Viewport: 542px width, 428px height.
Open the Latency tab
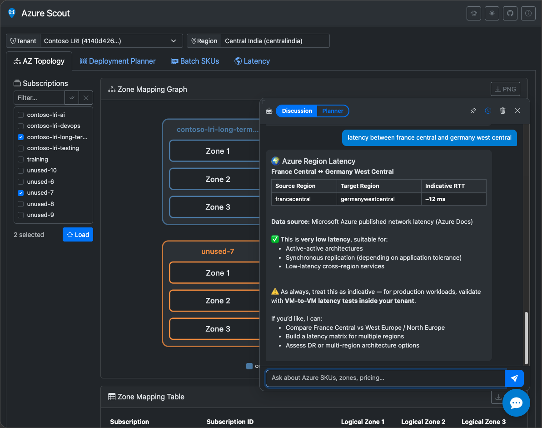click(252, 60)
